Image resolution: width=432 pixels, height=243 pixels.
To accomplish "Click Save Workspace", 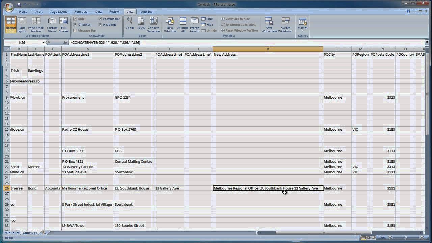I will coord(269,25).
